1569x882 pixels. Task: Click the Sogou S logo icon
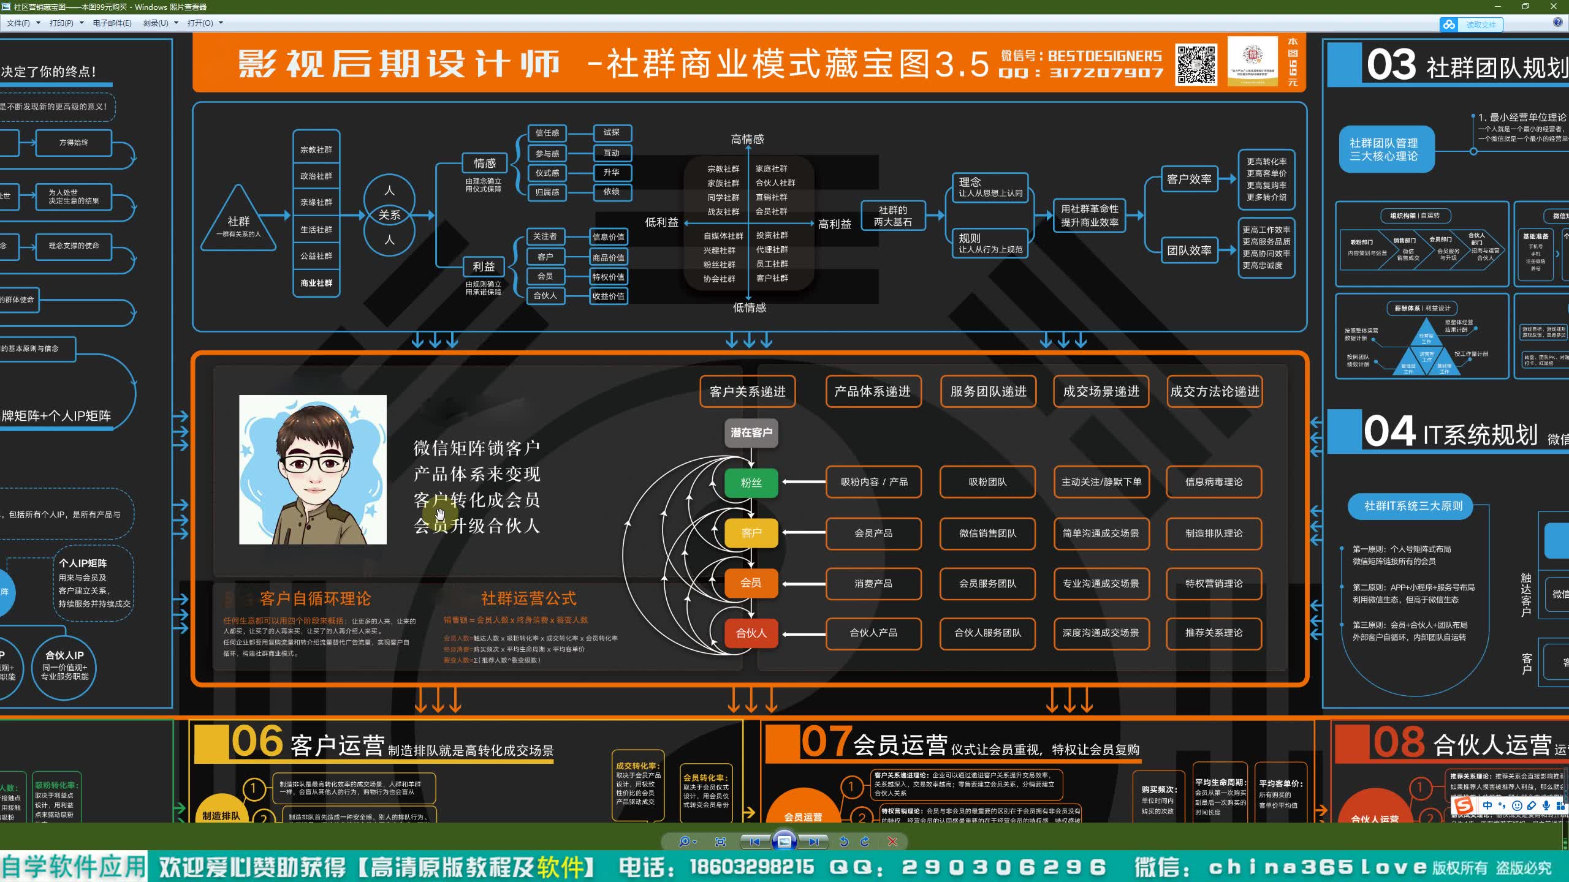(1464, 805)
